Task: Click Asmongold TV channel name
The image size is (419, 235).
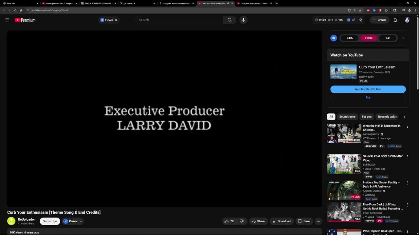Action: click(x=371, y=134)
